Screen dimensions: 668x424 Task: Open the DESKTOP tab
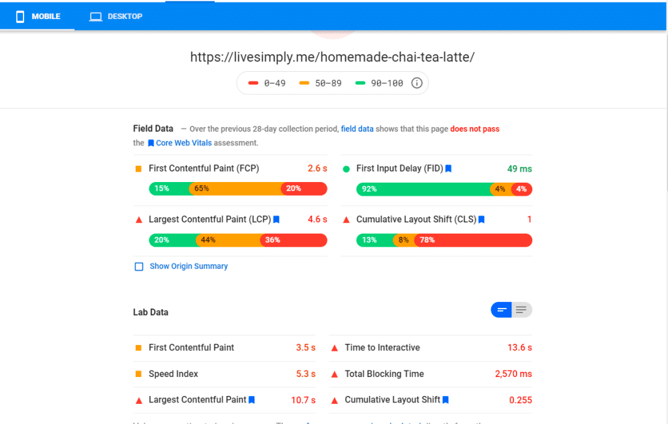(x=116, y=16)
